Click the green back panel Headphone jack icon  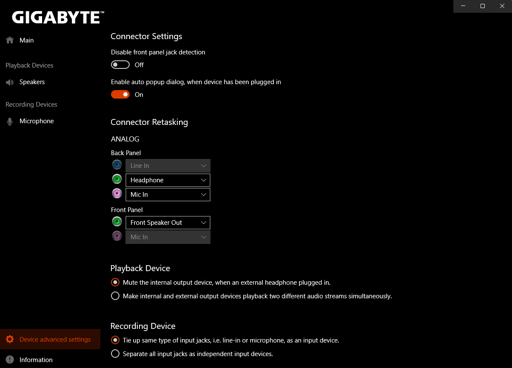click(x=117, y=179)
